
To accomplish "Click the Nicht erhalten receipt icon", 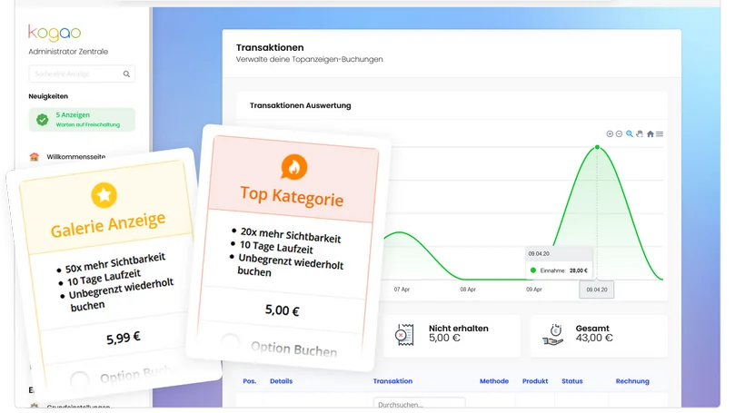I will (404, 335).
